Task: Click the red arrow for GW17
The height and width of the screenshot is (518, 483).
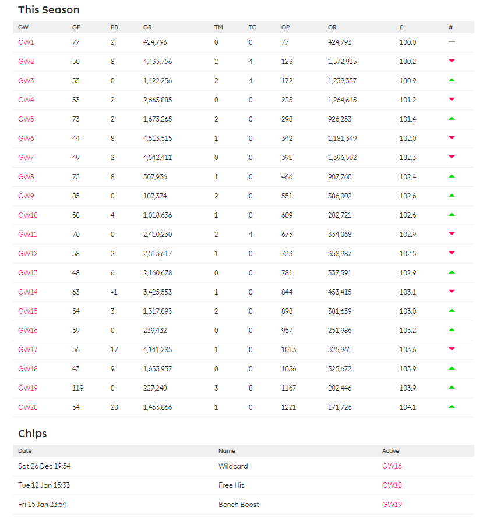Action: [452, 349]
